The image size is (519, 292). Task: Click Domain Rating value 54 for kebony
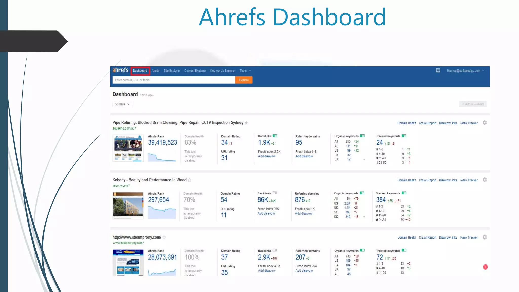coord(224,200)
